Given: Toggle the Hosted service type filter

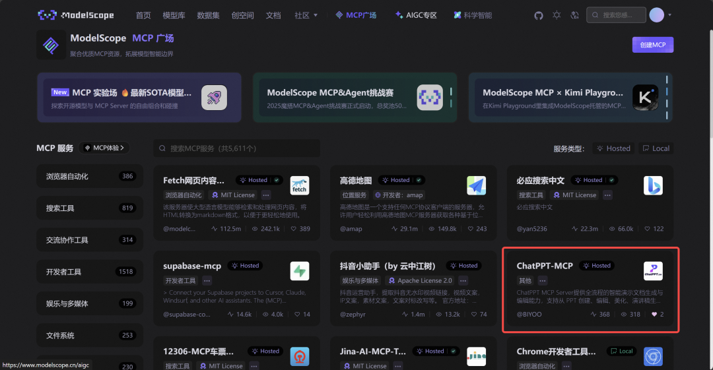Looking at the screenshot, I should [614, 148].
